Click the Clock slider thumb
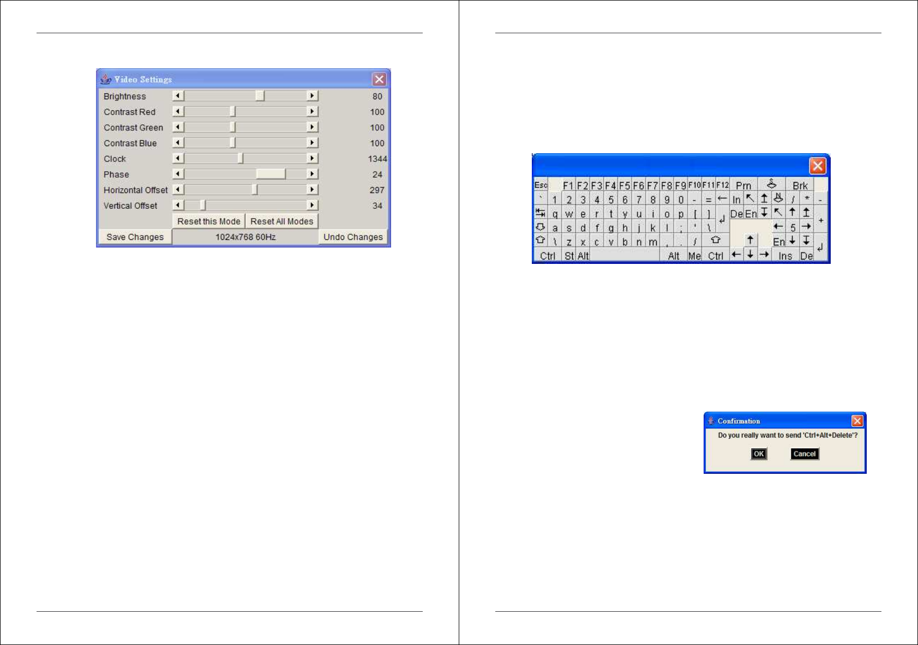918x645 pixels. coord(241,159)
